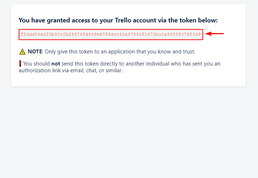The width and height of the screenshot is (258, 178).
Task: Click the red arrow pointing at token
Action: [214, 33]
